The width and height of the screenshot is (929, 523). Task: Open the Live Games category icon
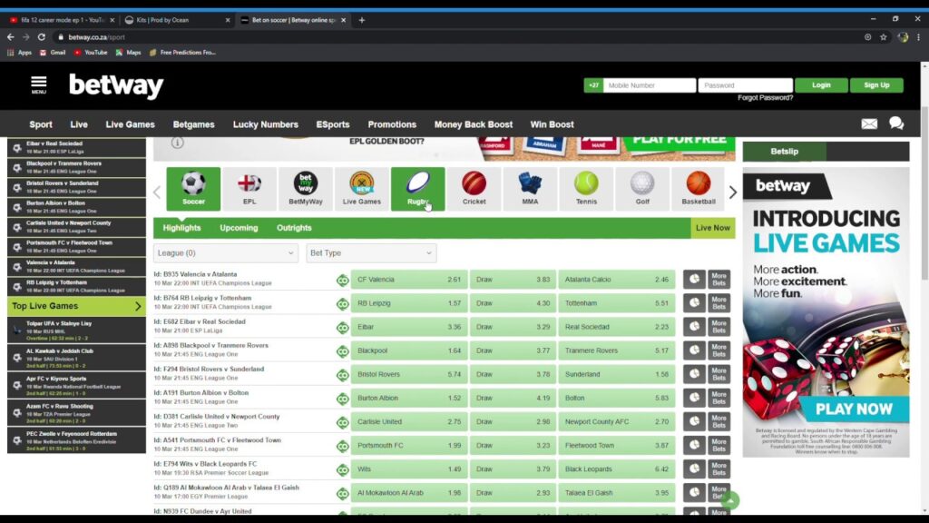point(361,189)
